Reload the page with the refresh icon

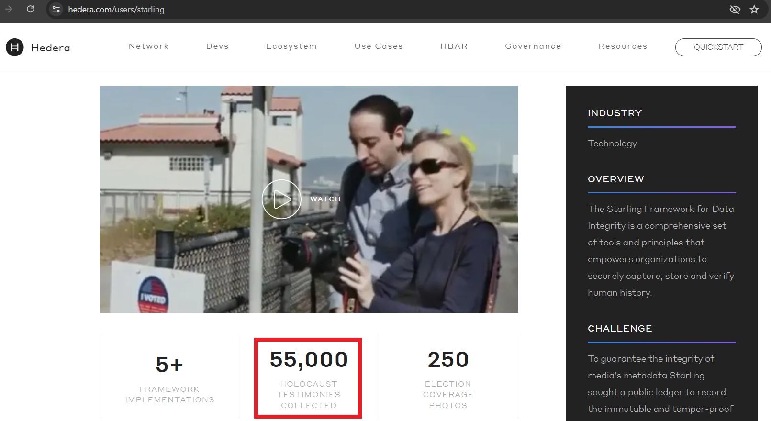(30, 9)
